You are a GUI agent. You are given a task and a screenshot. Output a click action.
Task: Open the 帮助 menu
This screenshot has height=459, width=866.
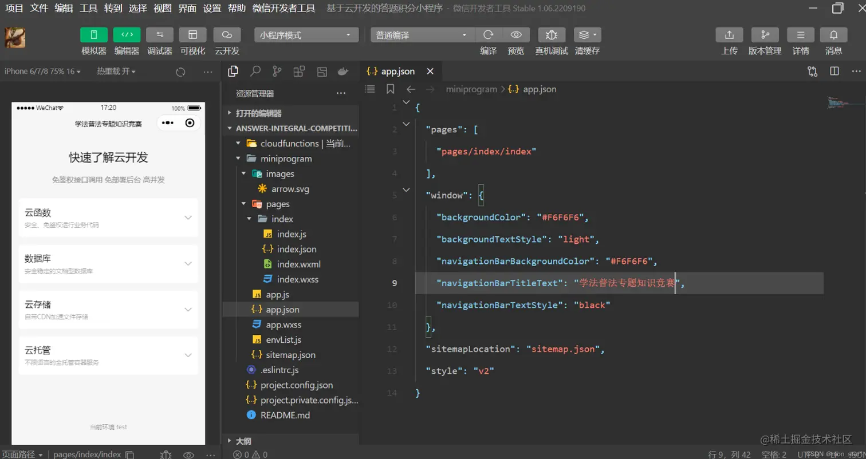click(x=237, y=8)
